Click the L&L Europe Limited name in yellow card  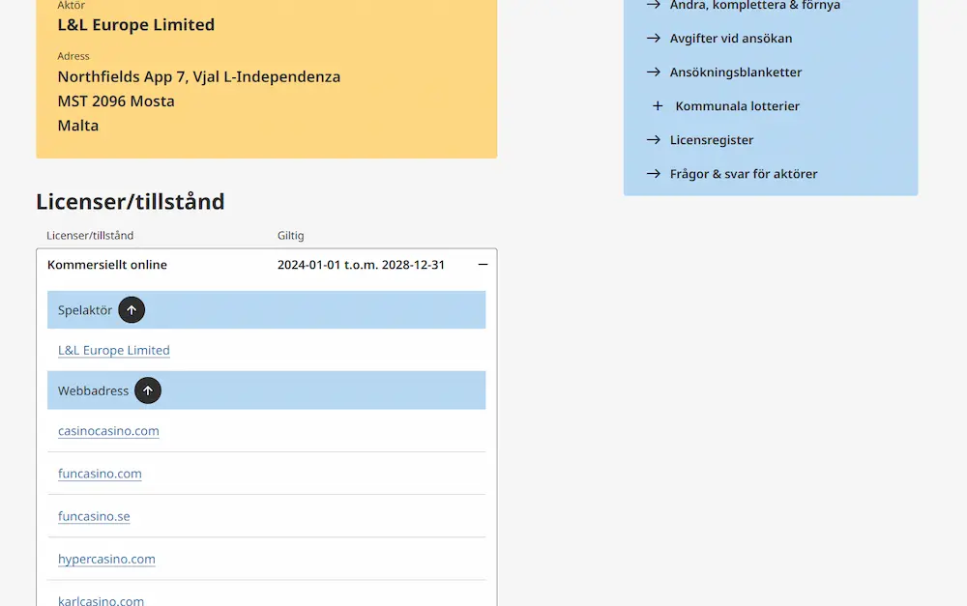[x=136, y=25]
